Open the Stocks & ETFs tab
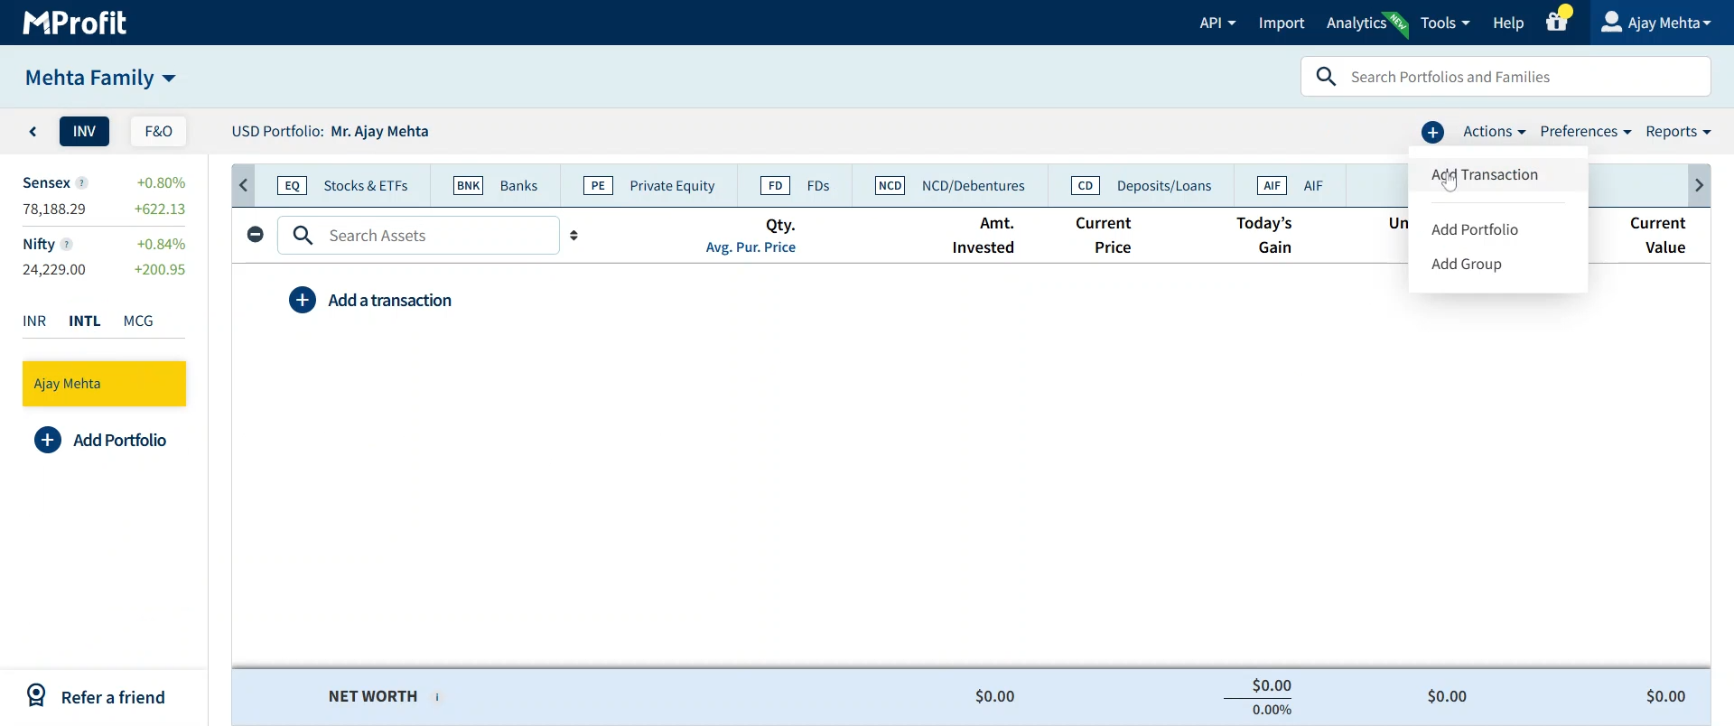This screenshot has width=1734, height=726. tap(342, 186)
